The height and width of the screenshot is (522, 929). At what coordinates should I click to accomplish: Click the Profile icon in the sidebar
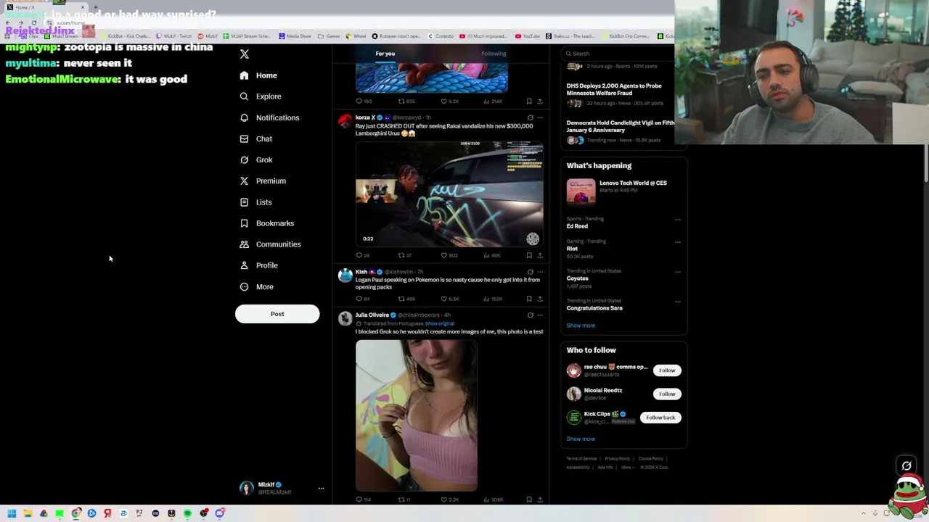point(244,265)
